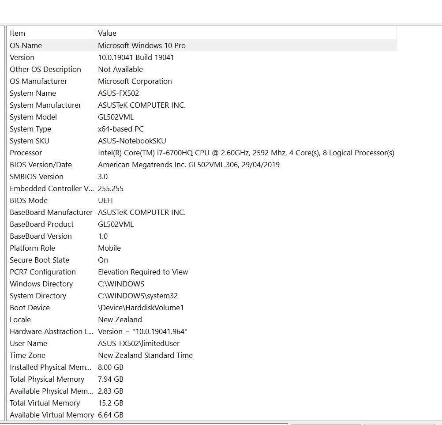Select value C:\WINDOWS\system32
Viewport: 442px width, 425px height.
tap(138, 296)
